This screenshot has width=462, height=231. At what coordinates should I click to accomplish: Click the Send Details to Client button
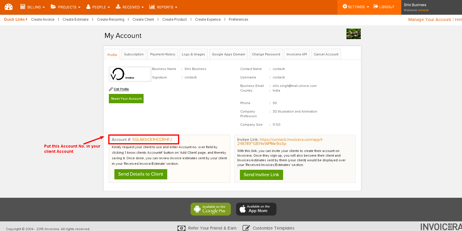click(x=141, y=174)
